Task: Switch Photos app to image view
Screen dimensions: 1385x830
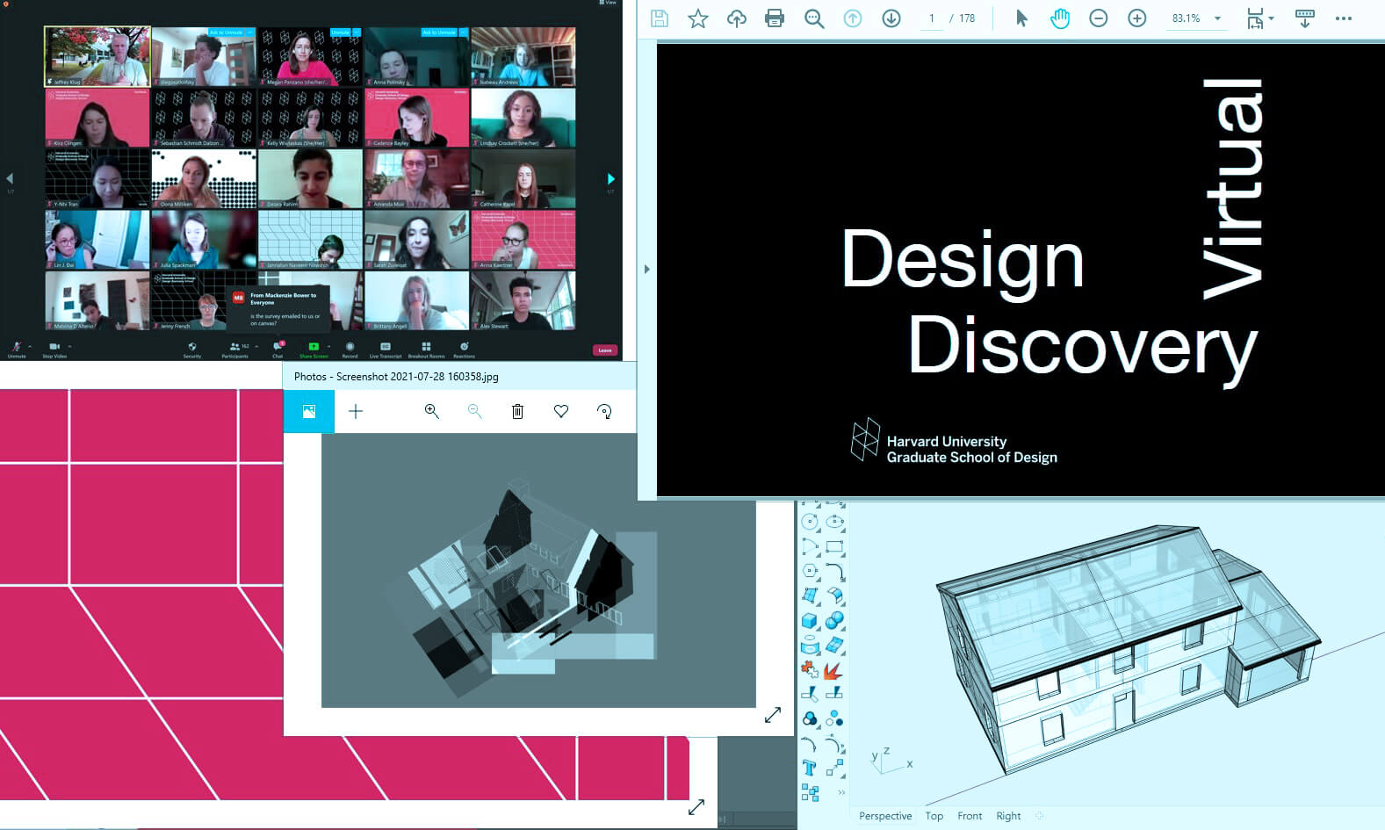Action: click(309, 411)
